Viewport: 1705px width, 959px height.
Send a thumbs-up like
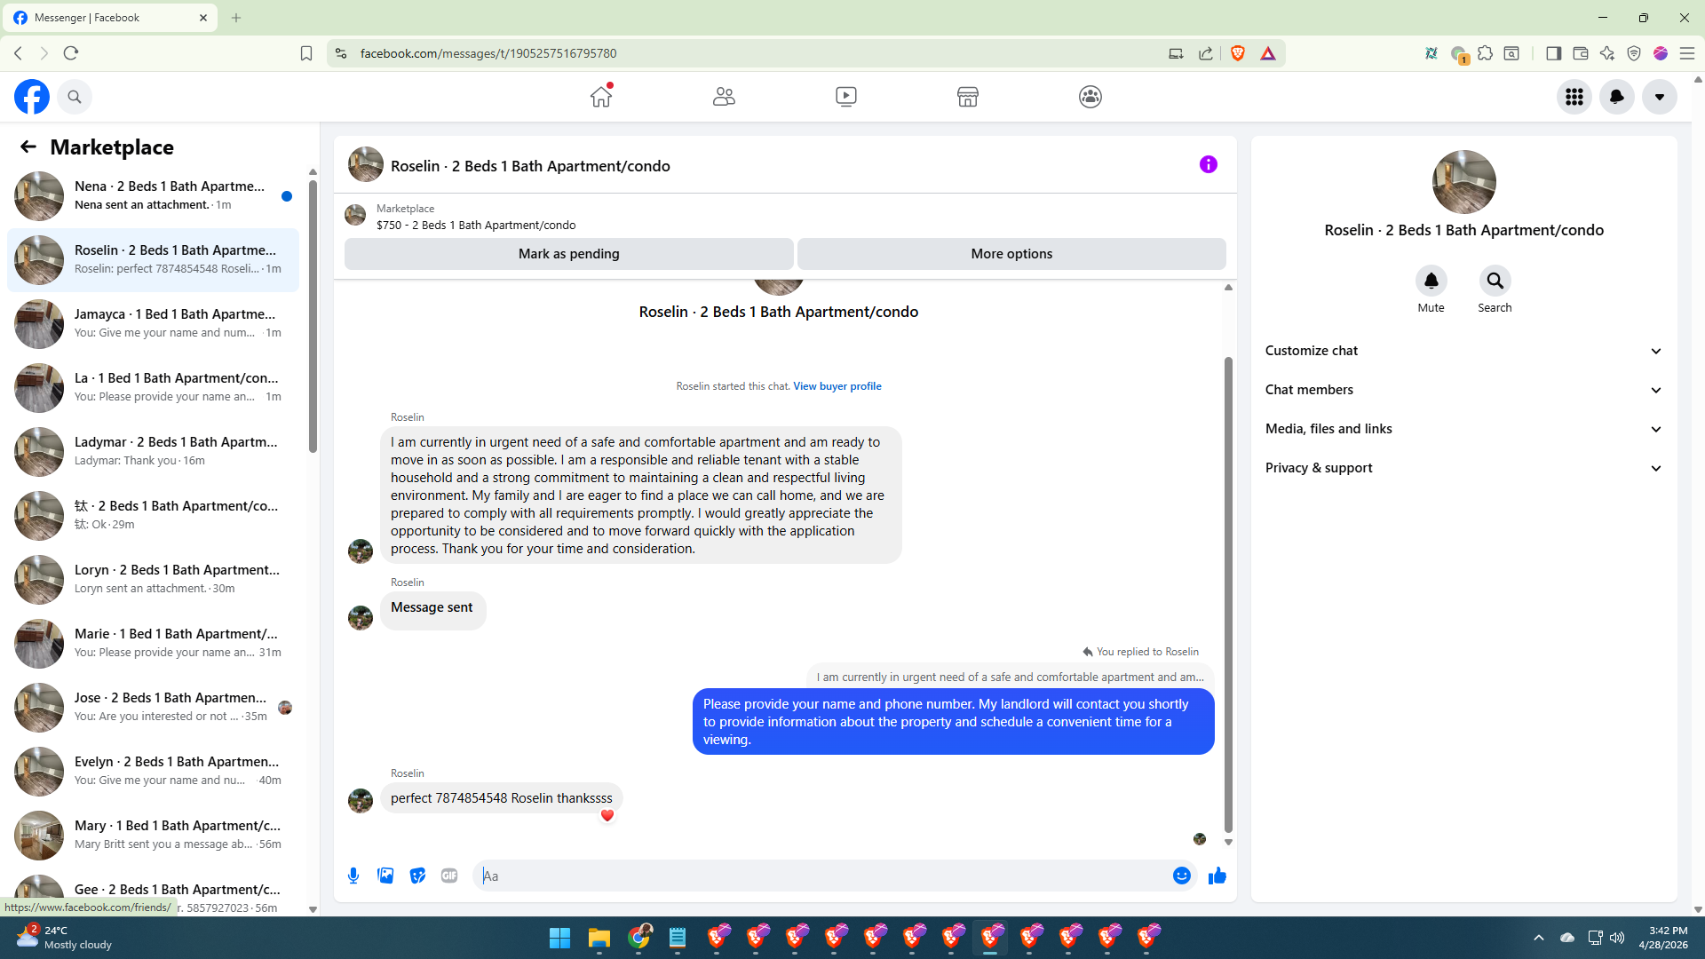click(1217, 876)
